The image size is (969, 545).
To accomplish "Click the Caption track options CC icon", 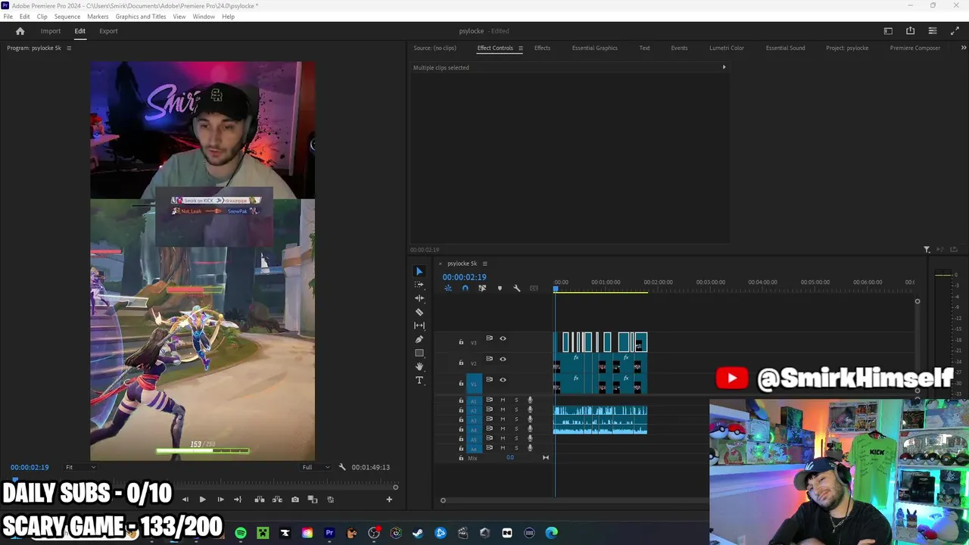I will tap(534, 288).
